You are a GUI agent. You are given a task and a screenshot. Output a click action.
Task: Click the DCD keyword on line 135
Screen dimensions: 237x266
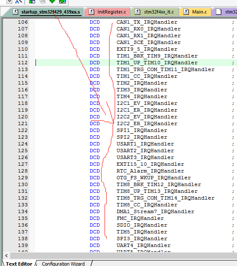[95, 219]
